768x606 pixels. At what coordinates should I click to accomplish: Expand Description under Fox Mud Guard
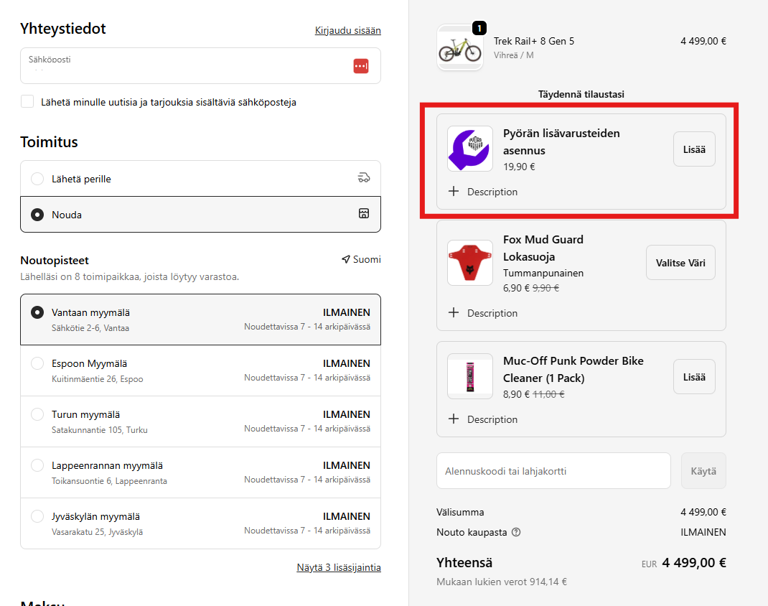[483, 313]
